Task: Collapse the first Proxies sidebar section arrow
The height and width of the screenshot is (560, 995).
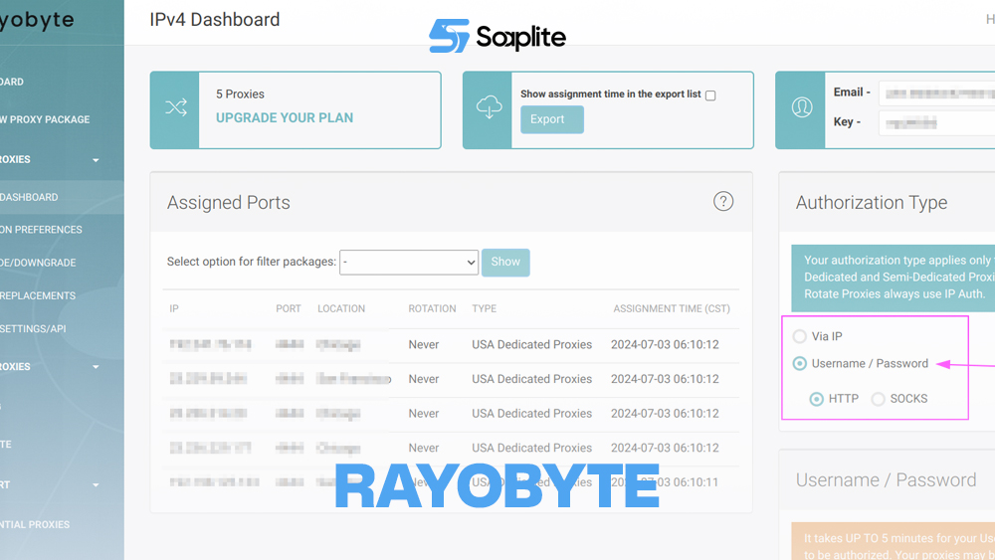Action: coord(96,160)
